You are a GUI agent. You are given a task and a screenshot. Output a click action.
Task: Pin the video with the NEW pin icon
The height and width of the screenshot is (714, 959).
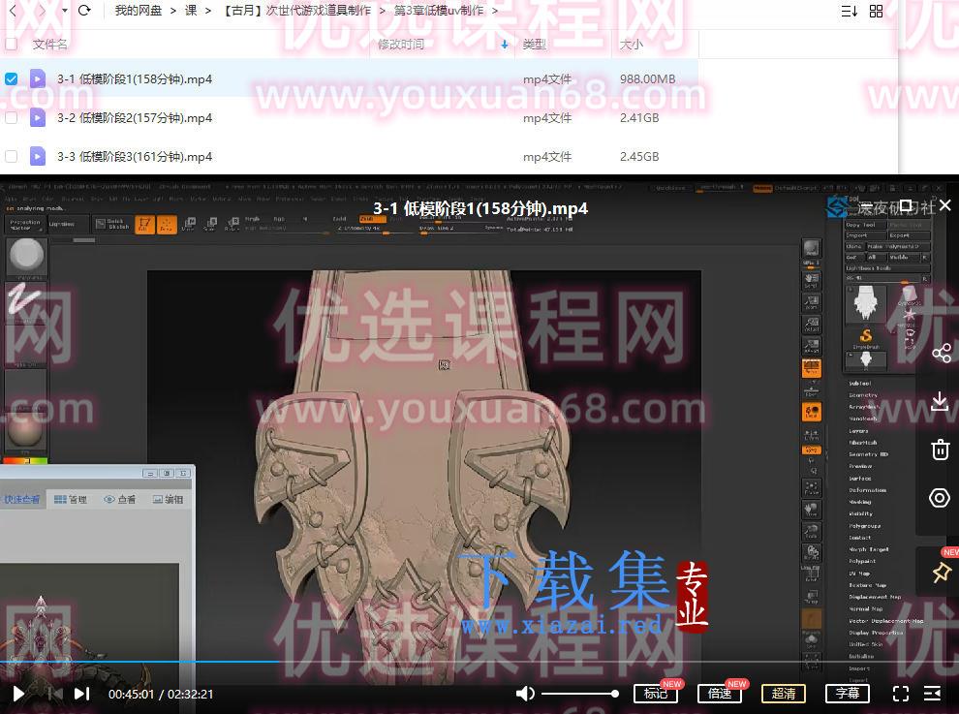941,573
